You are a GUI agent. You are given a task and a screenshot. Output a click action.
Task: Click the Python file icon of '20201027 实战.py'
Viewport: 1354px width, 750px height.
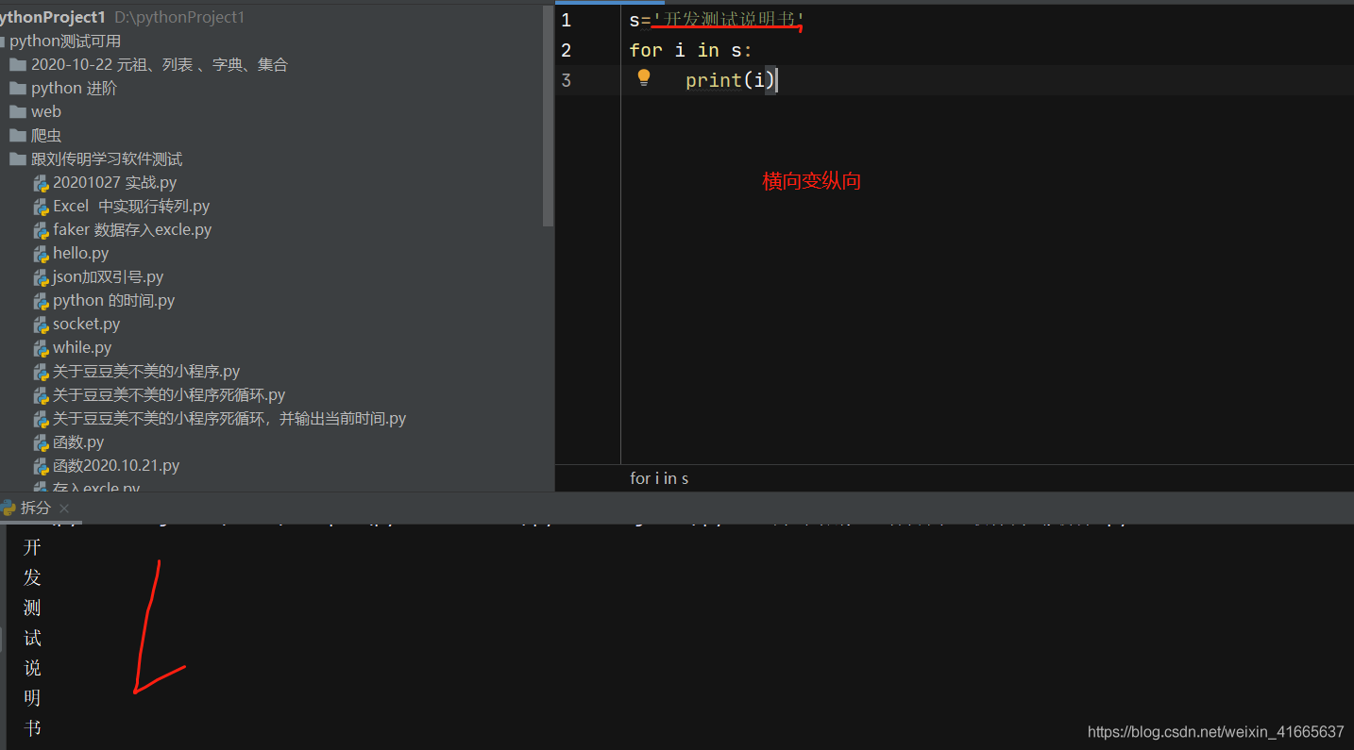click(41, 183)
